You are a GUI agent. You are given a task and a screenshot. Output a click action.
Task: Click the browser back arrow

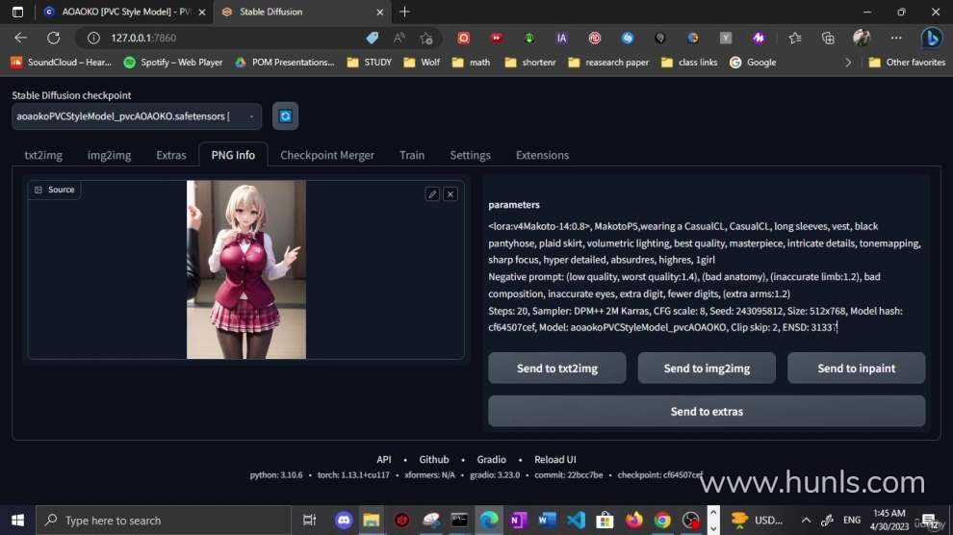click(20, 38)
